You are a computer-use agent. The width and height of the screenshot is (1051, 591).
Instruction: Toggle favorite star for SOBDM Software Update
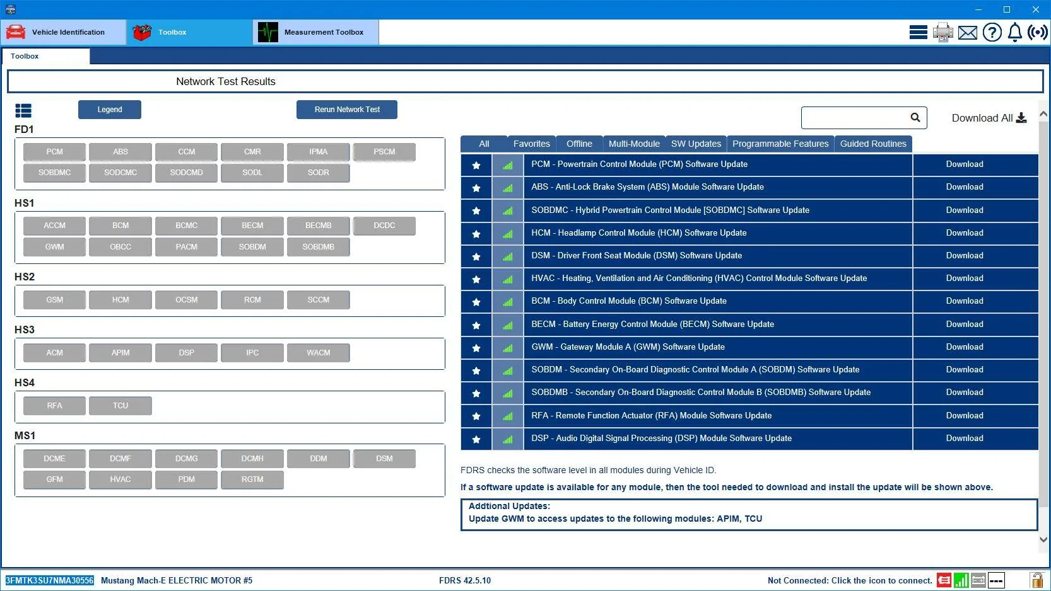[x=476, y=370]
